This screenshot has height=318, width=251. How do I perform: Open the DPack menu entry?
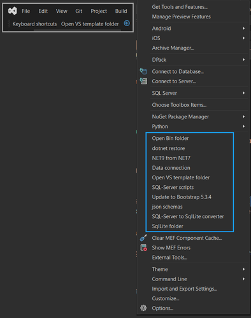tap(159, 60)
